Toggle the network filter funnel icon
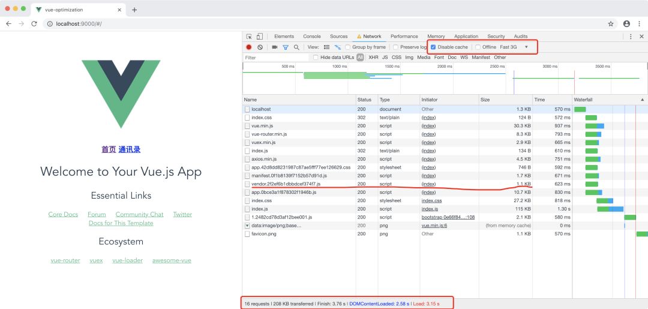Image resolution: width=648 pixels, height=309 pixels. [x=286, y=47]
